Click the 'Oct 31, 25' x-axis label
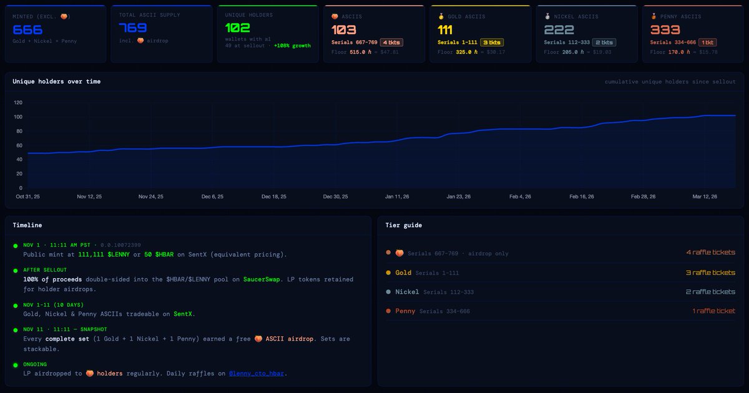Screen dimensions: 749x393 point(28,196)
